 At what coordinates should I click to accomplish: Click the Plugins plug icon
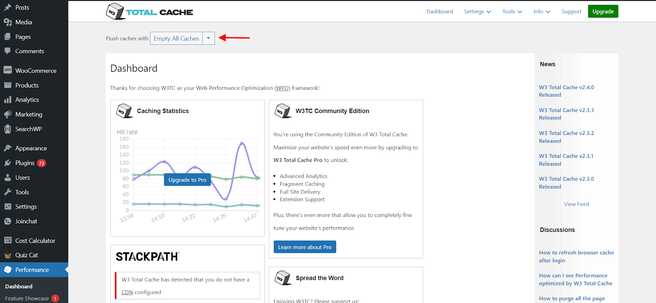click(8, 163)
